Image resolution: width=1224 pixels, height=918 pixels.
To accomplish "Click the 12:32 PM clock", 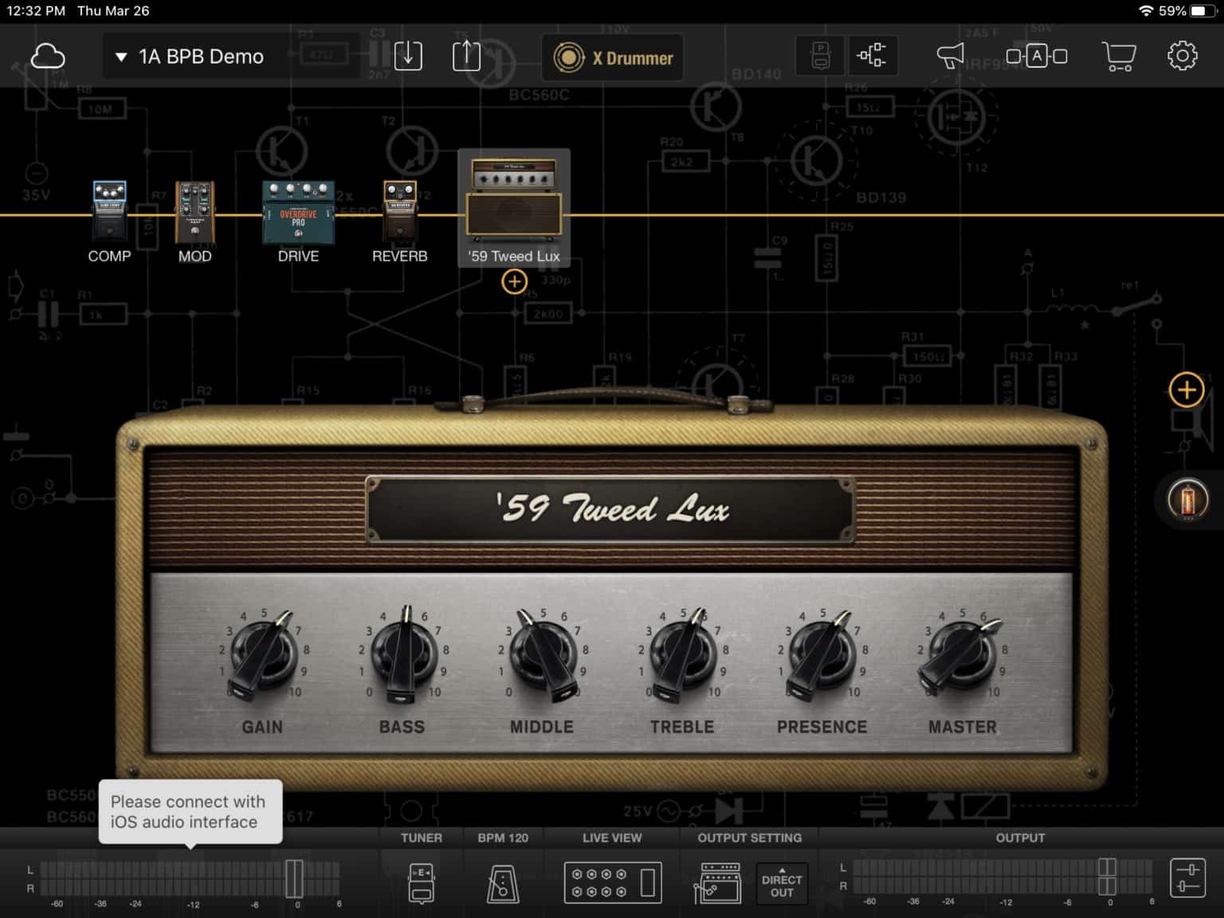I will 36,11.
